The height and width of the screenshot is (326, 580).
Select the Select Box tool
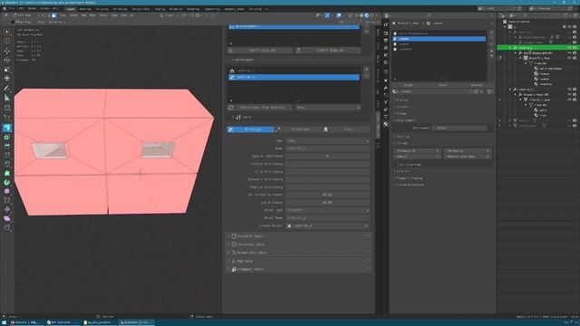click(x=7, y=32)
